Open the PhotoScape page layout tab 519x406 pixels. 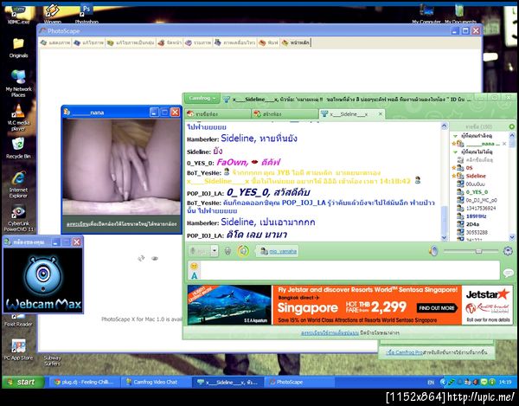(x=170, y=42)
